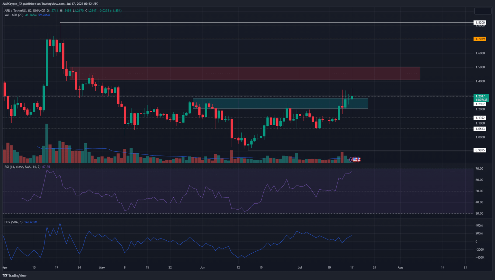
Task: Click the green 1.2947 current price label
Action: click(480, 96)
